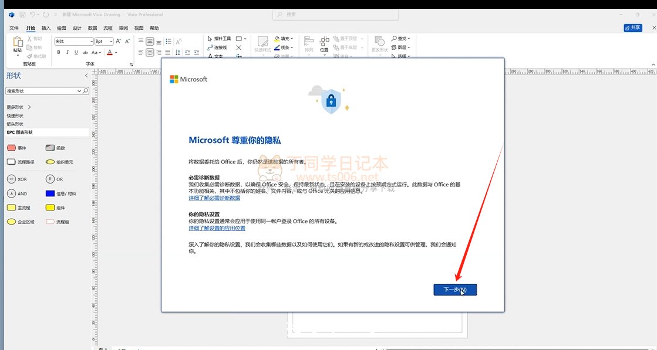Switch to the 设计 (Design) tab
The height and width of the screenshot is (350, 657).
tap(77, 28)
